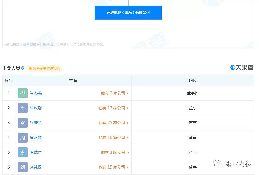Screen dimensions: 259x175
Task: Click the 李 avatar icon for 李诚仁
Action: (23, 152)
